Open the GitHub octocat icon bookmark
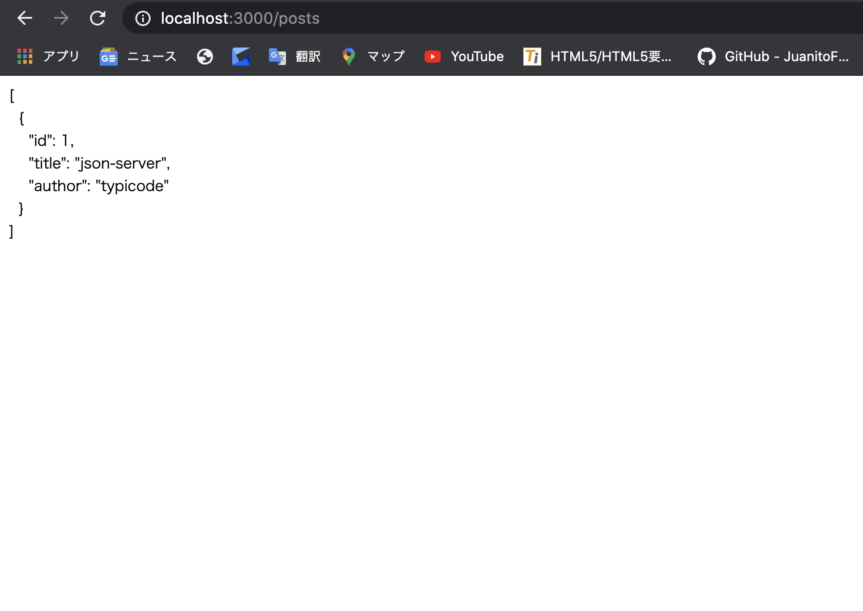 (x=707, y=57)
